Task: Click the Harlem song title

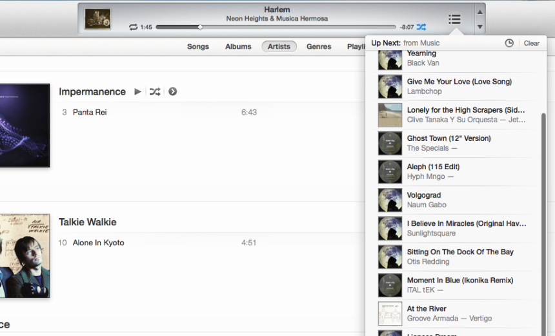Action: [277, 10]
